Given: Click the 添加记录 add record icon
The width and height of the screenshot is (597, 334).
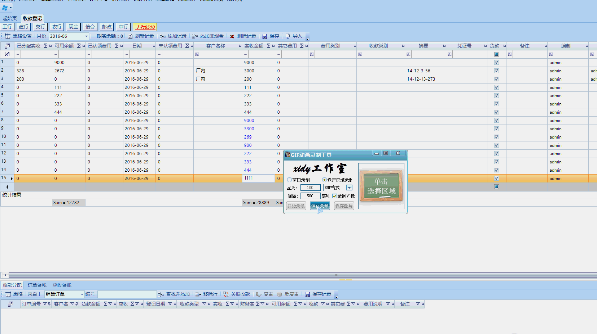Looking at the screenshot, I should click(163, 36).
